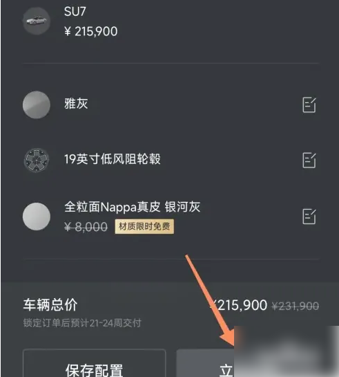Tap the 雅灰 color name label
Screen dimensions: 339x377
click(x=76, y=104)
